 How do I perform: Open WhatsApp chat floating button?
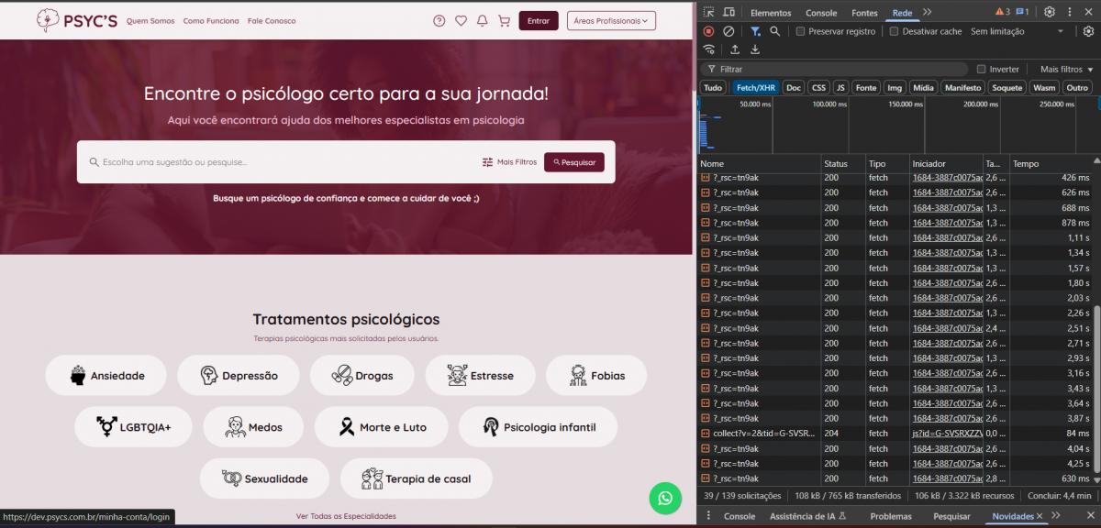pos(665,499)
